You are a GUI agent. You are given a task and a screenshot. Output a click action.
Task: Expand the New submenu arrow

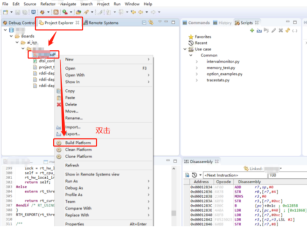(x=148, y=59)
